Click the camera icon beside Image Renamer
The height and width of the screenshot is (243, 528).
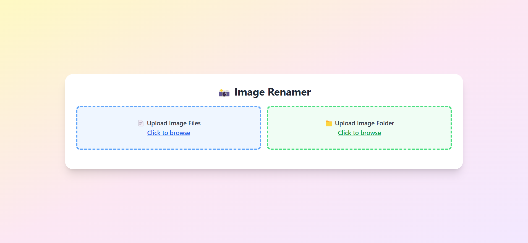(224, 93)
